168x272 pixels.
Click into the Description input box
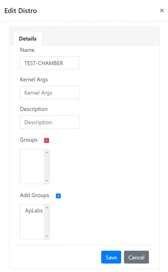[50, 122]
